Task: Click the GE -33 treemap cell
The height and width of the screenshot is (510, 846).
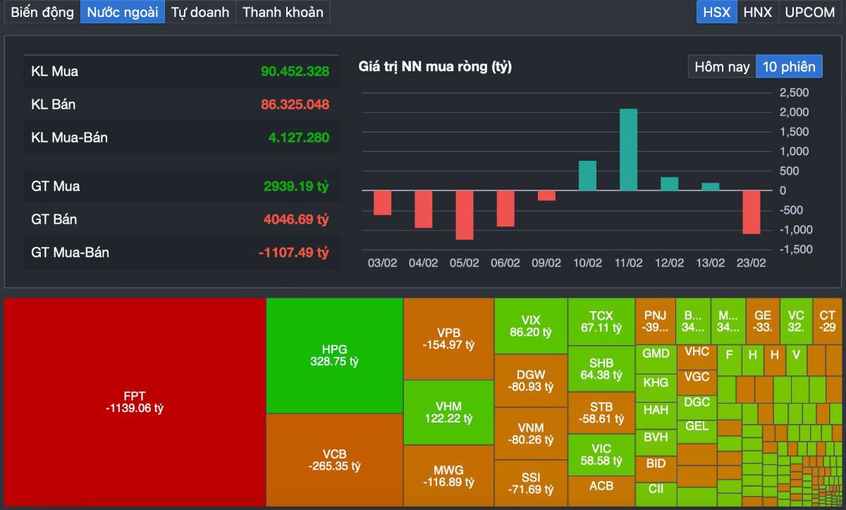Action: [762, 321]
